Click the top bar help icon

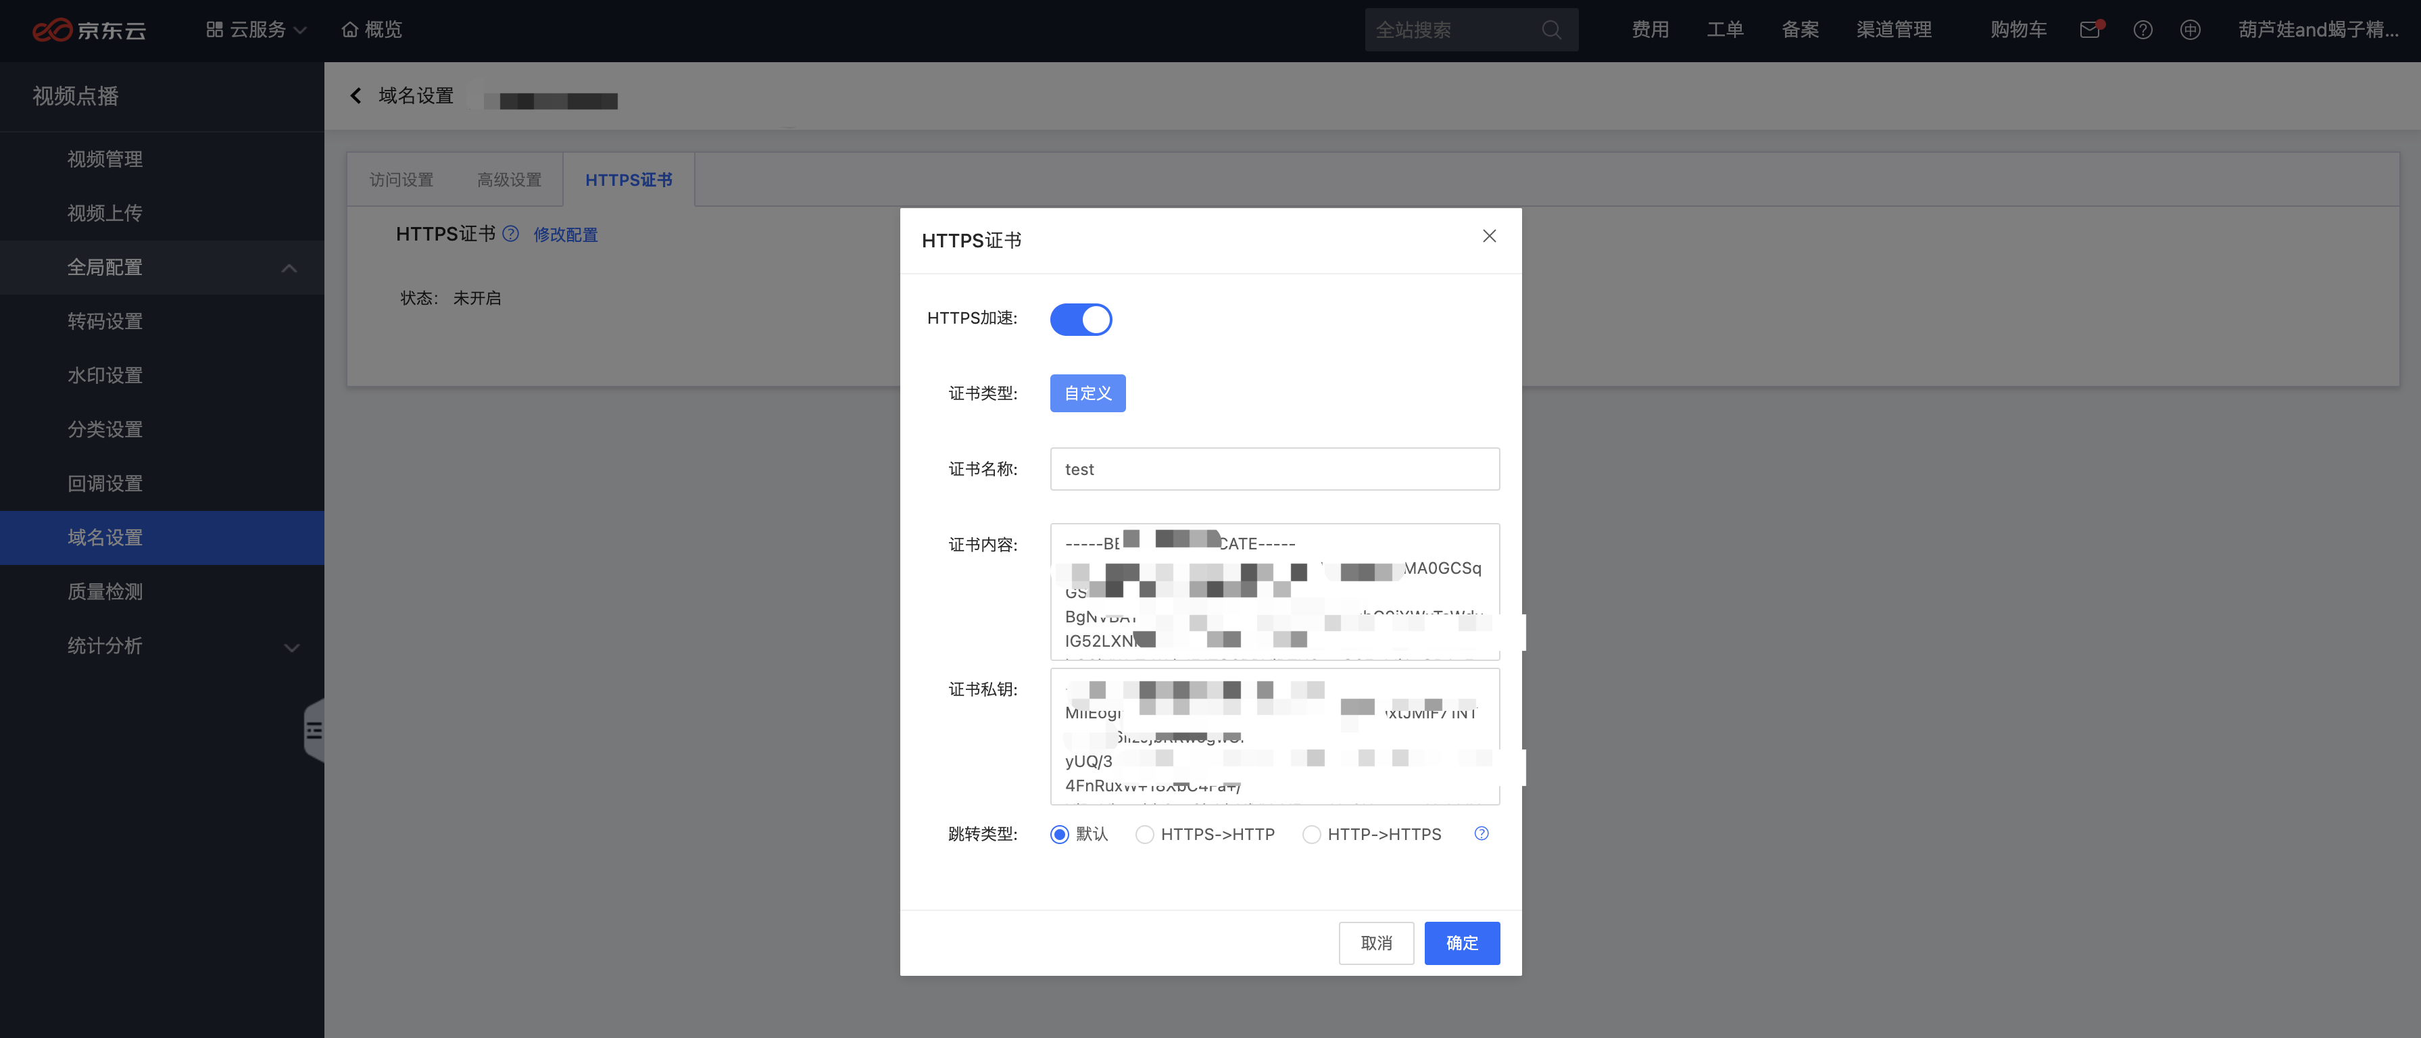2143,30
